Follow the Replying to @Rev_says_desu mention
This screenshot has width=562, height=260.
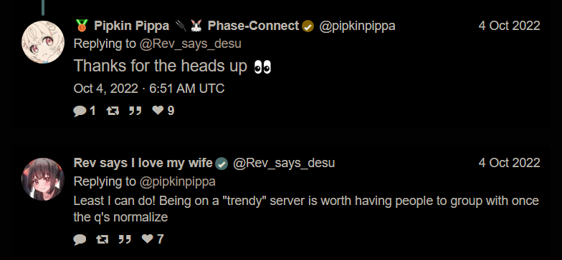point(191,44)
